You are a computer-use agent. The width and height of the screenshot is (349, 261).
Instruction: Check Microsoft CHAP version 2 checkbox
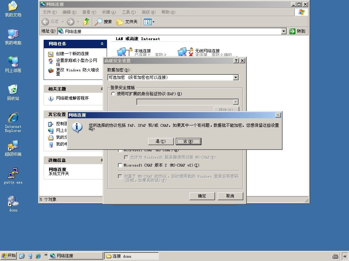pos(120,165)
